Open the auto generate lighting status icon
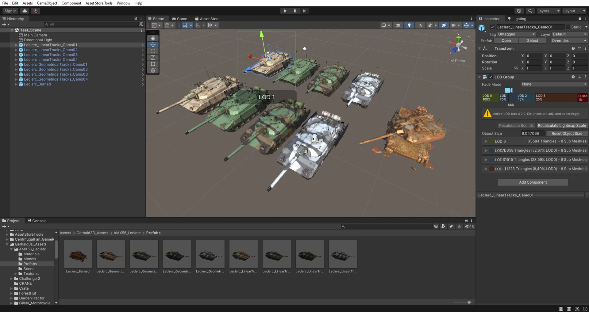 pos(577,309)
